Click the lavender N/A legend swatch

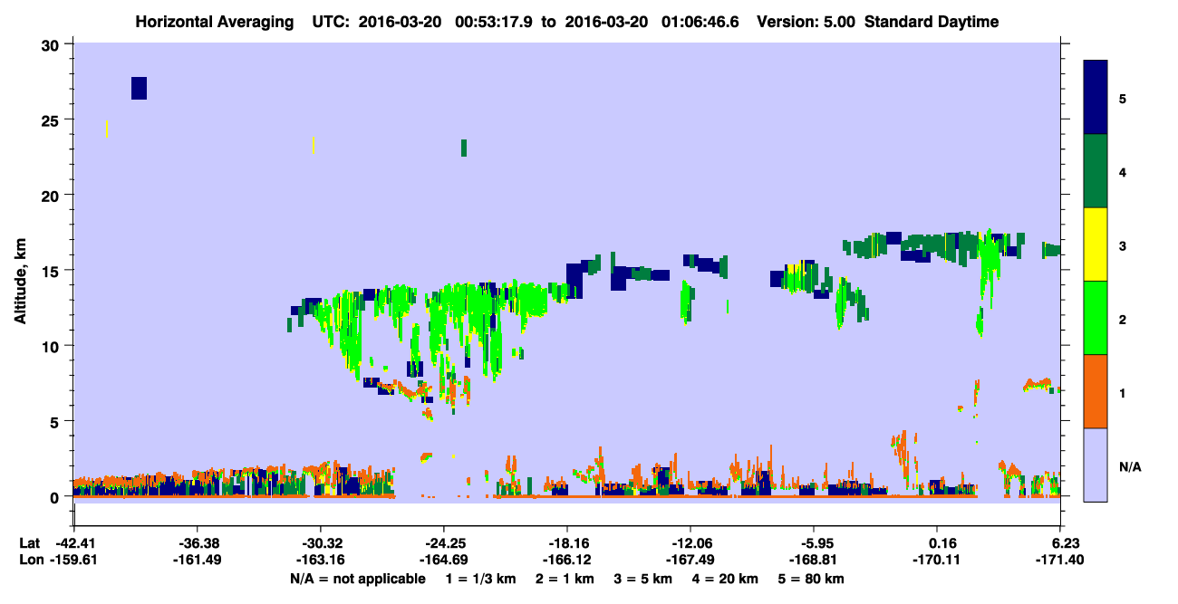[1096, 465]
